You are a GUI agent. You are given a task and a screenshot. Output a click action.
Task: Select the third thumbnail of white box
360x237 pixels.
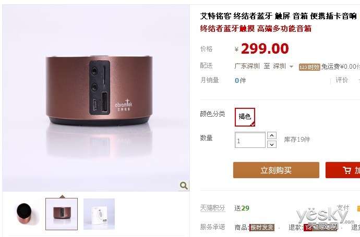99,214
